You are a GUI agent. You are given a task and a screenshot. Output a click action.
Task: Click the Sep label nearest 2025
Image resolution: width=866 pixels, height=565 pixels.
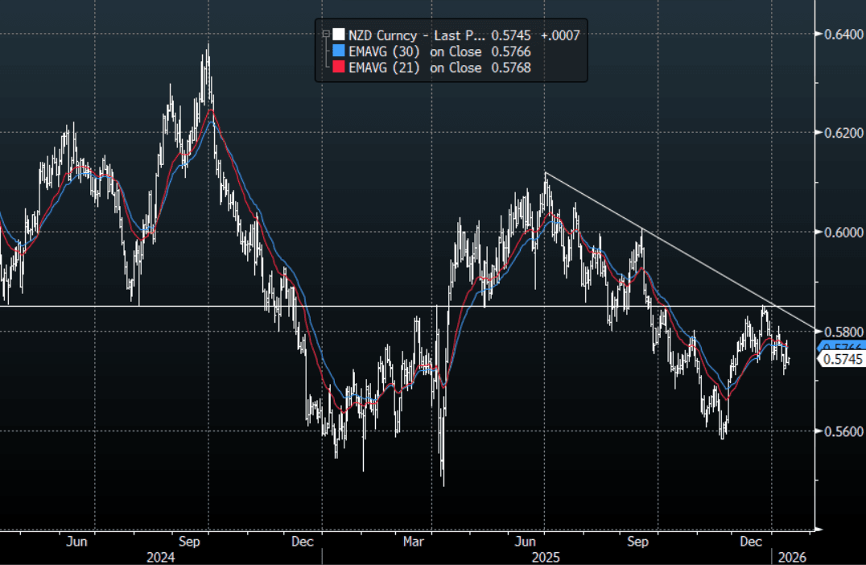point(637,541)
